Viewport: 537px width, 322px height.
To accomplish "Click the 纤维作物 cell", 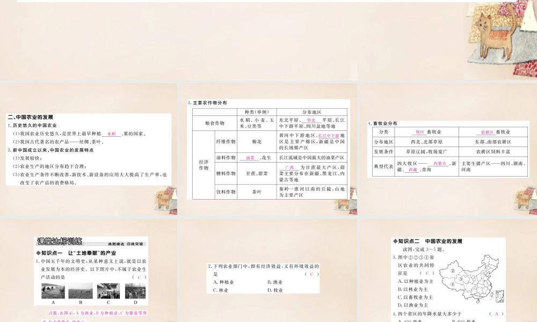I will pos(226,142).
